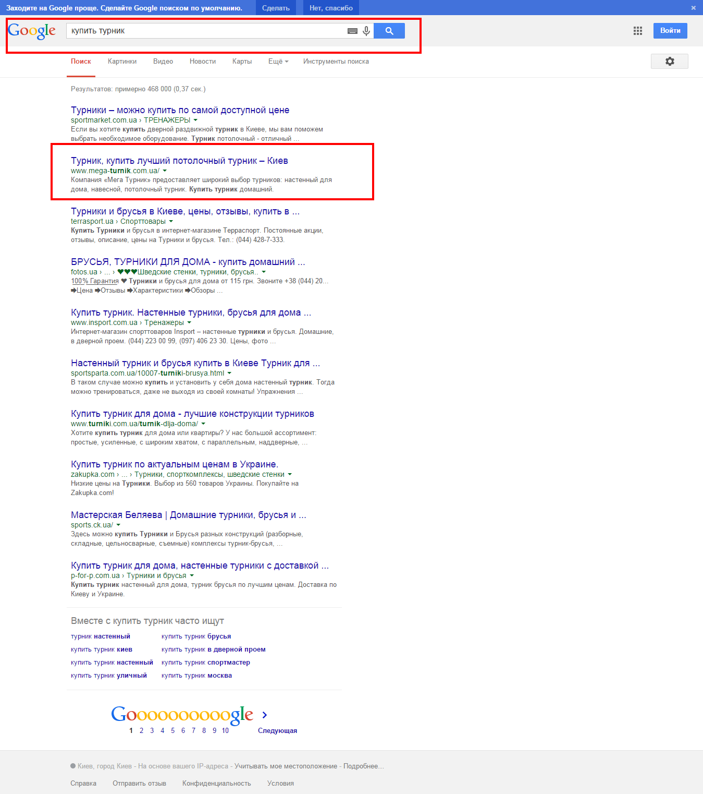Open result 'Турники и брусья в Киеве, цены, отзывы'
Screen dimensions: 703x794
pyautogui.click(x=185, y=211)
